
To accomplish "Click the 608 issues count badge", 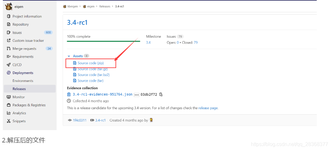I will [48, 33].
